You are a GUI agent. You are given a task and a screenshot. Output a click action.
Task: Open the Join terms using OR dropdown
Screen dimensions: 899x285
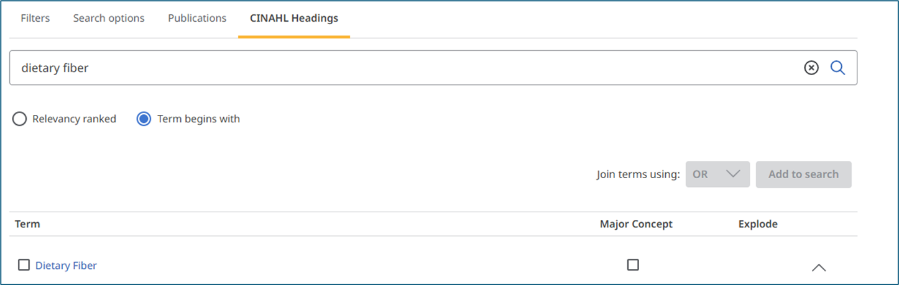click(x=717, y=174)
